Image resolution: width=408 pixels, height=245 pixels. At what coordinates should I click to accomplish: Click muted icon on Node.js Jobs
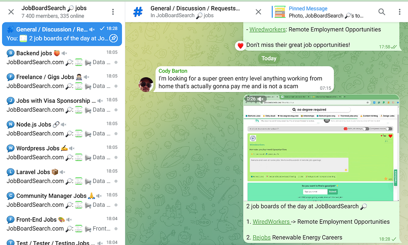[64, 125]
